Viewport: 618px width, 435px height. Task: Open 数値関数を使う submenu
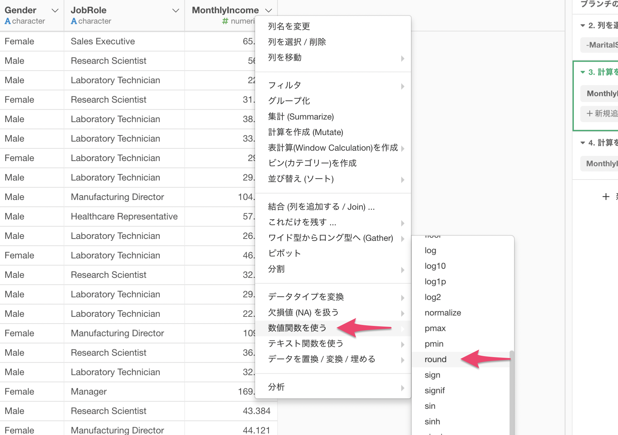(333, 328)
